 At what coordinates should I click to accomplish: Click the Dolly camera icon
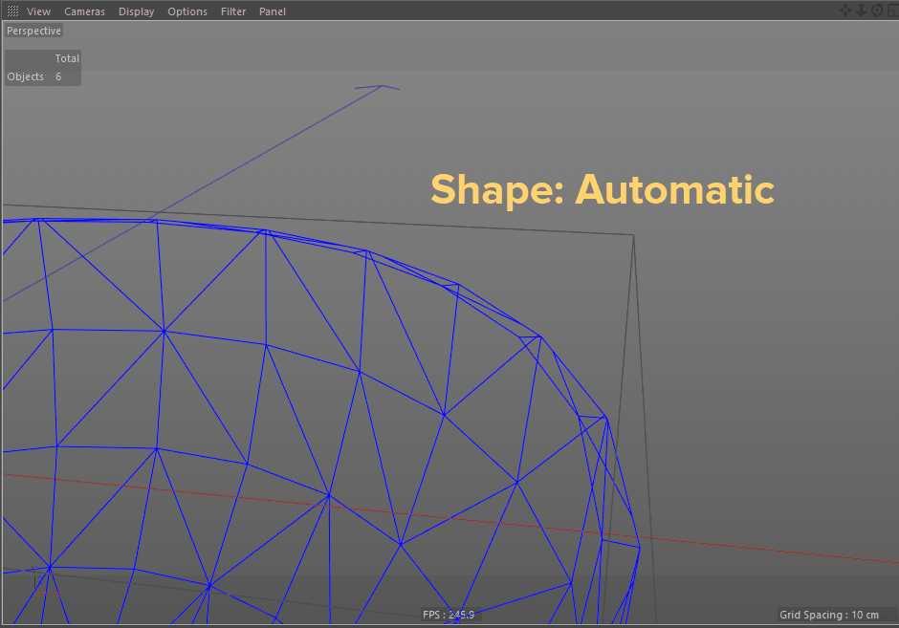pos(862,11)
